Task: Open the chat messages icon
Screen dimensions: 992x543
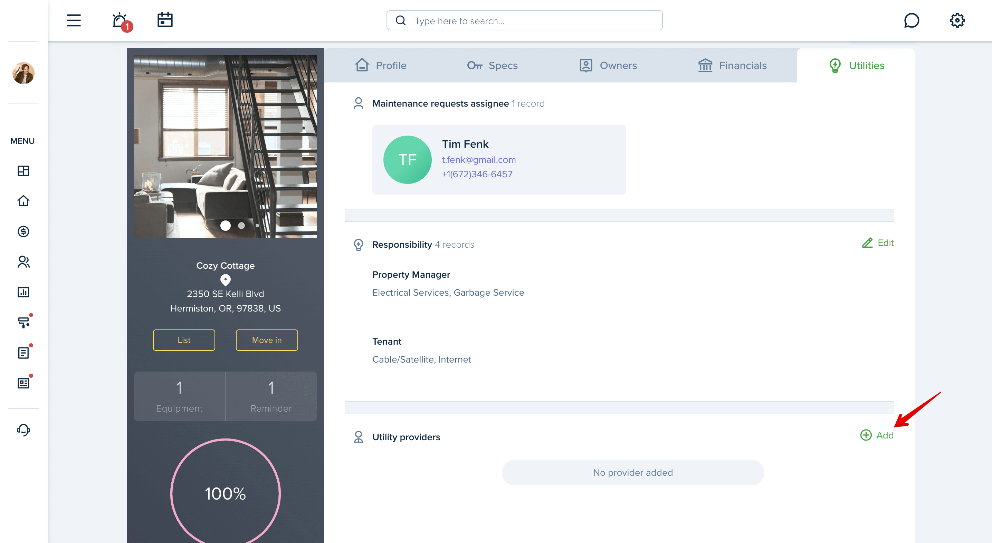Action: (x=912, y=20)
